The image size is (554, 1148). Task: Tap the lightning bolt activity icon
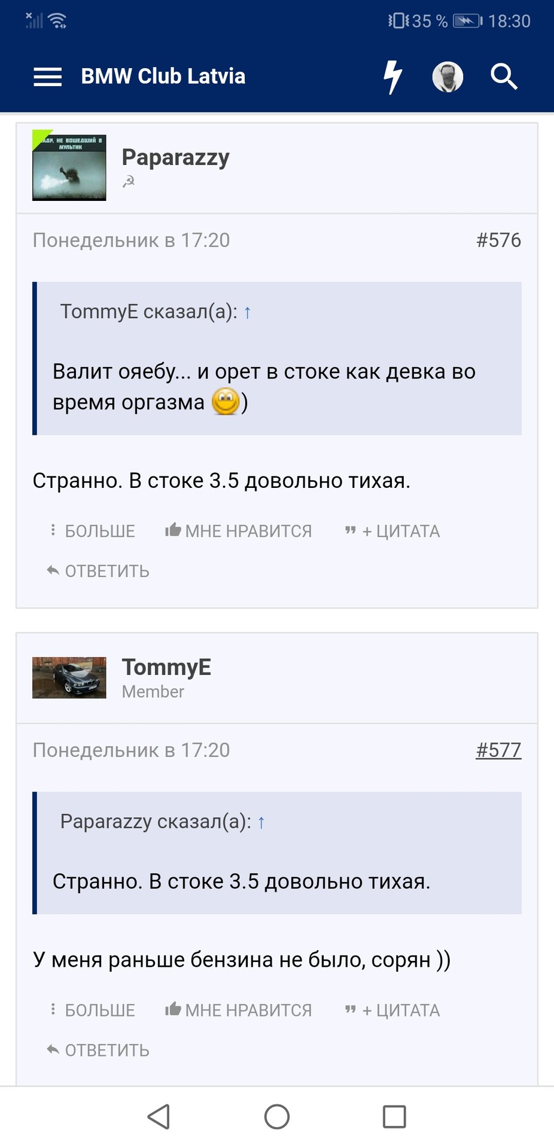392,77
